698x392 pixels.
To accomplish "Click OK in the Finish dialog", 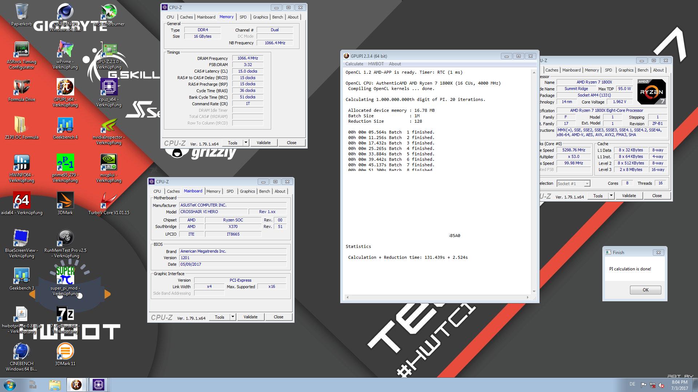I will pos(645,290).
